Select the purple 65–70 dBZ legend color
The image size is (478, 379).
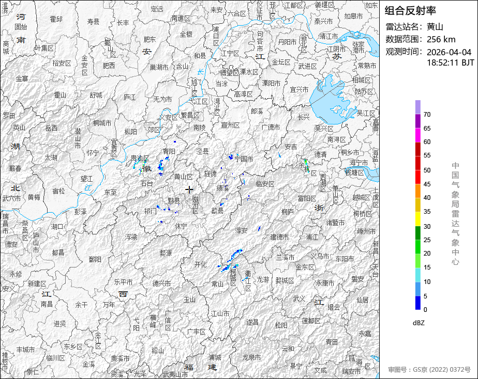tap(417, 121)
